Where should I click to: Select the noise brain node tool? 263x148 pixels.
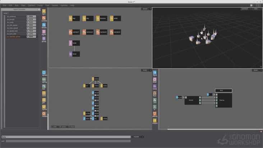coord(155,86)
